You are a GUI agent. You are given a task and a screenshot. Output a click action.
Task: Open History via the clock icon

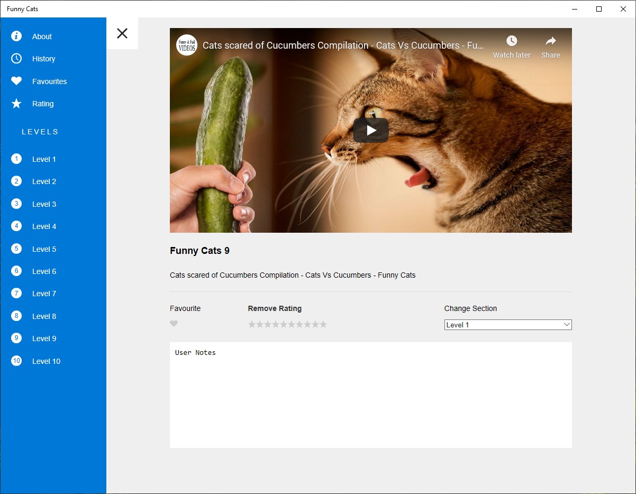(x=16, y=58)
